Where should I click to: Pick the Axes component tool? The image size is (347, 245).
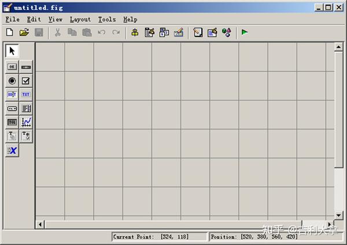pos(26,122)
